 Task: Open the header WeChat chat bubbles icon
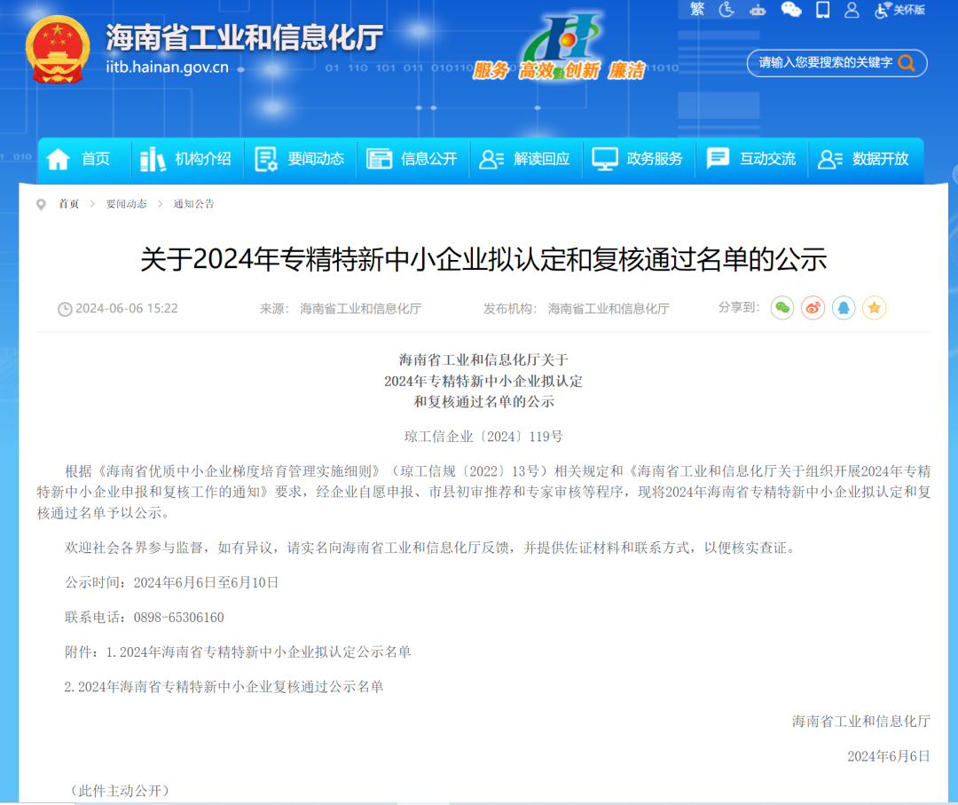pyautogui.click(x=790, y=10)
